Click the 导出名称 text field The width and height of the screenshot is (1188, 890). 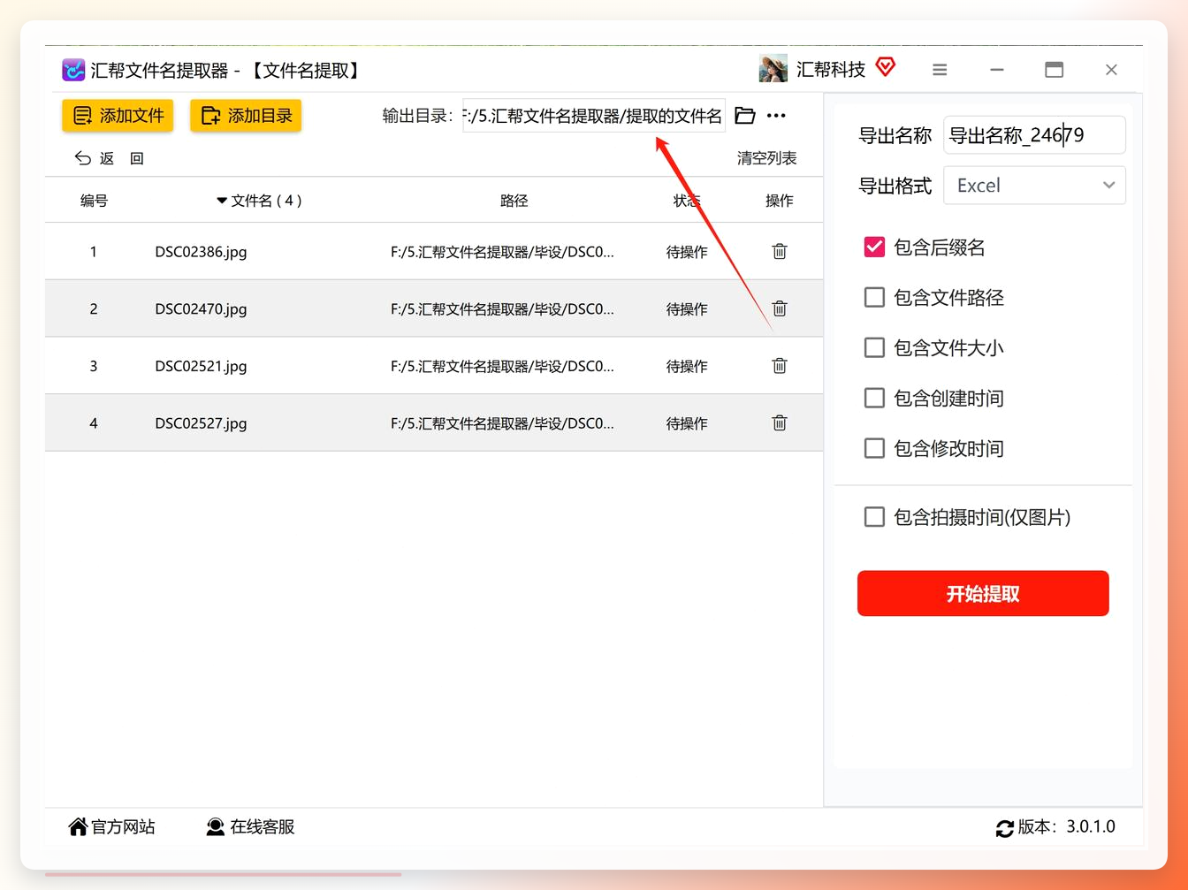(1034, 135)
